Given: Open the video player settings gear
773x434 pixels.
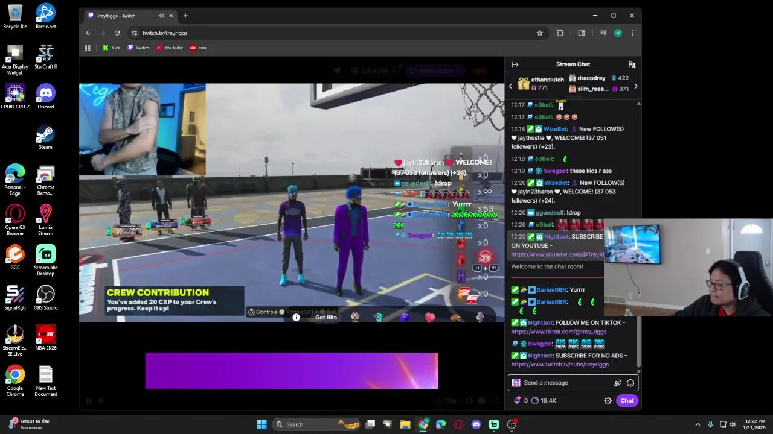Looking at the screenshot, I should (x=469, y=401).
